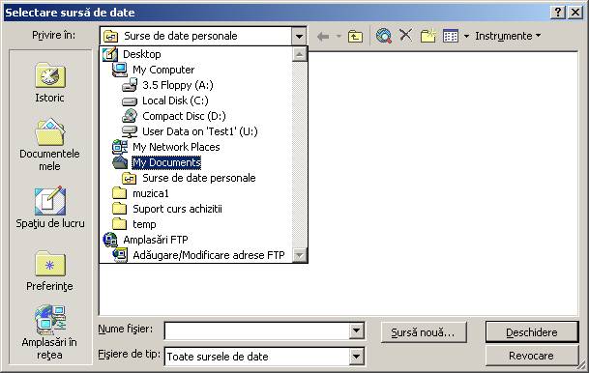Viewport: 589px width, 373px height.
Task: Click the Sursă nouă button
Action: [x=424, y=332]
